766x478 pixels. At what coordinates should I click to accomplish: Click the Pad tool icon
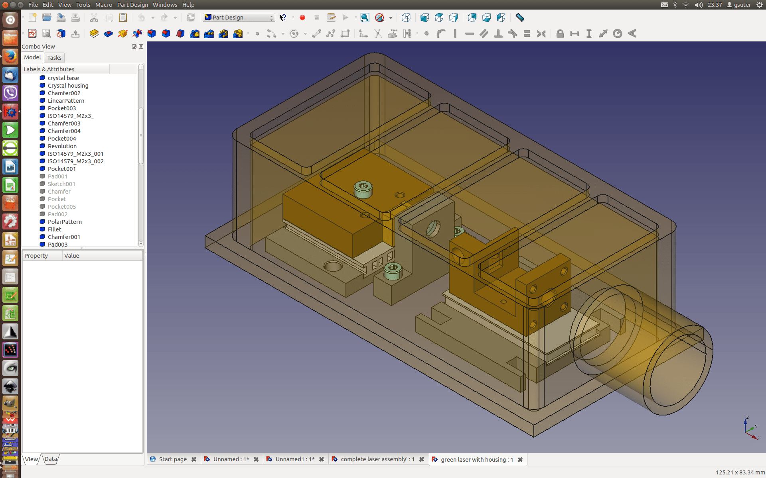[94, 34]
